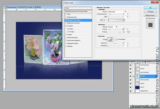
Task: Enable the Сглаживание checkbox
Action: coord(116,39)
